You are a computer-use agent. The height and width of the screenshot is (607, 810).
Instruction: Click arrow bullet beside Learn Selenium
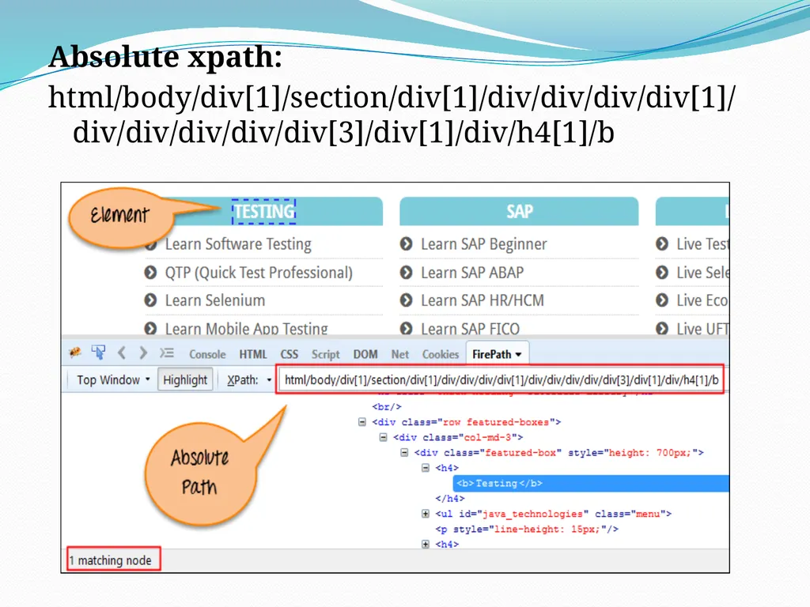[150, 300]
